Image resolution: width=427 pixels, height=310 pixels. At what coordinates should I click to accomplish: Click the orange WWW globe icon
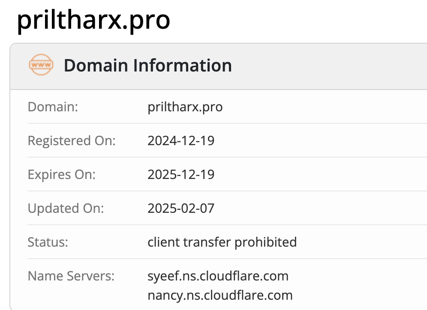tap(41, 66)
